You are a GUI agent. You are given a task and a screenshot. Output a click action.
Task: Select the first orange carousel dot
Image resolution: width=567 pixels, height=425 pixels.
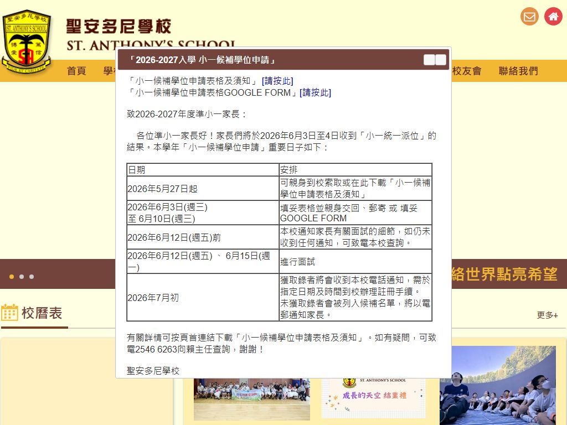point(12,277)
